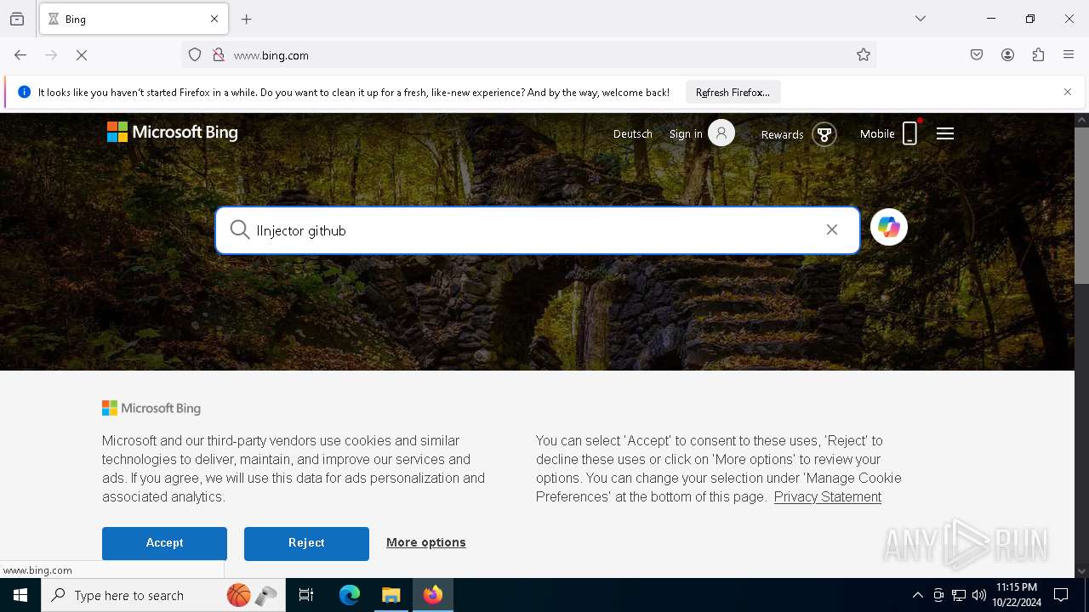Select the Bing browser tab
The image size is (1089, 612).
pyautogui.click(x=134, y=19)
